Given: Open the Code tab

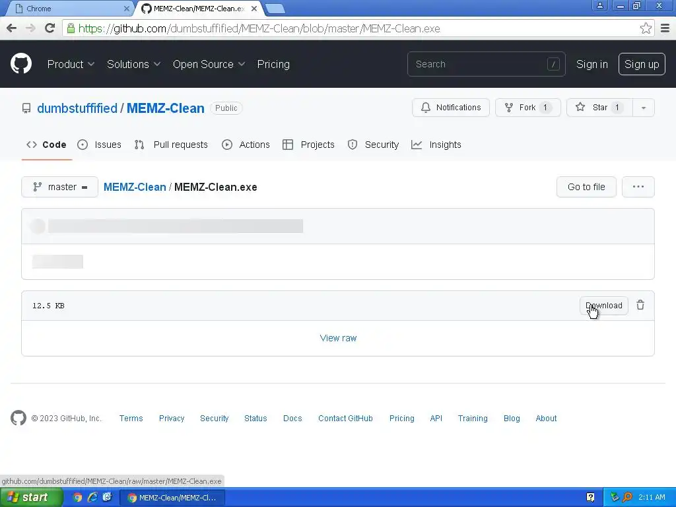Looking at the screenshot, I should coord(47,145).
